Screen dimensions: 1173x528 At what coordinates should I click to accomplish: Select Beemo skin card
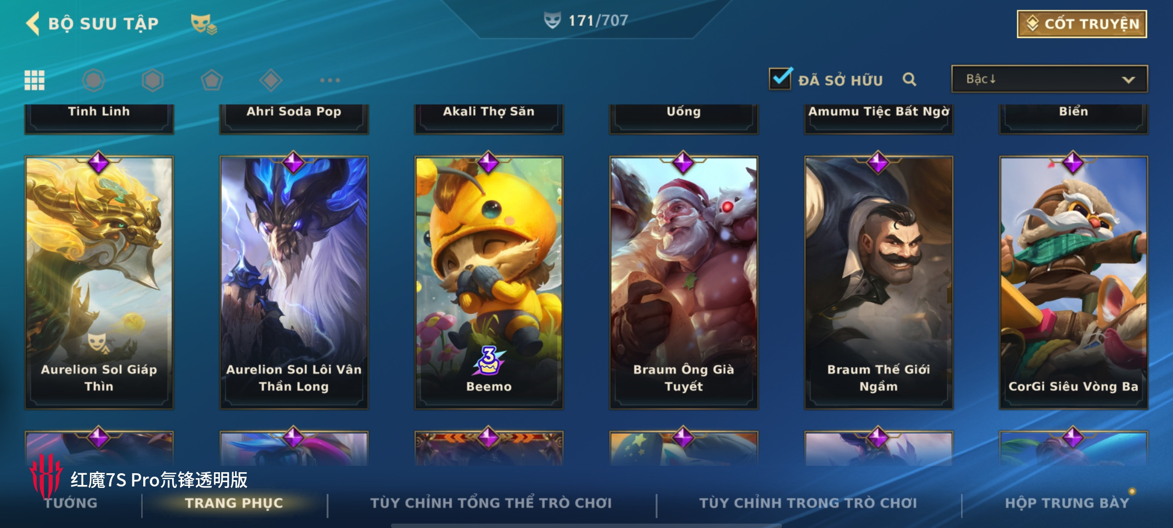[x=489, y=282]
